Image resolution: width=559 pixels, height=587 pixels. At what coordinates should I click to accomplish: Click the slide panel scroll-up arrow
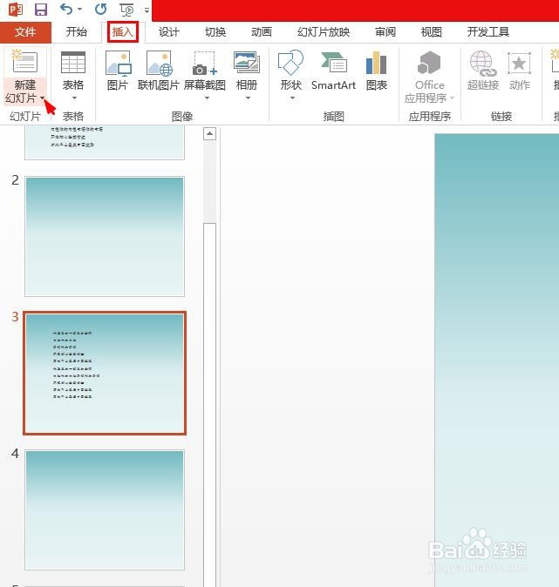(x=209, y=133)
